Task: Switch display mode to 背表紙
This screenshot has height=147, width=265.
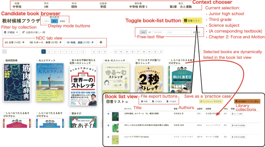Action: [62, 21]
